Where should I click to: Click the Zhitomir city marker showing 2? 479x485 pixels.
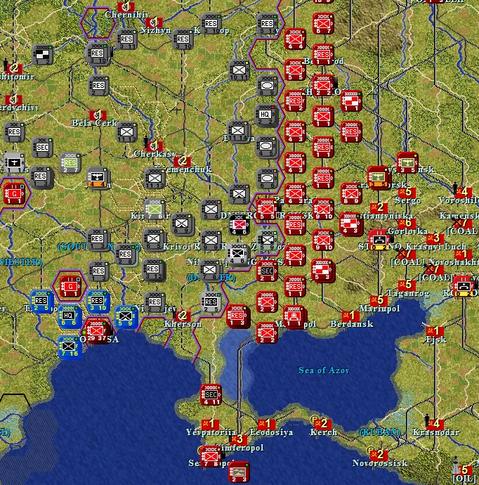coord(13,68)
